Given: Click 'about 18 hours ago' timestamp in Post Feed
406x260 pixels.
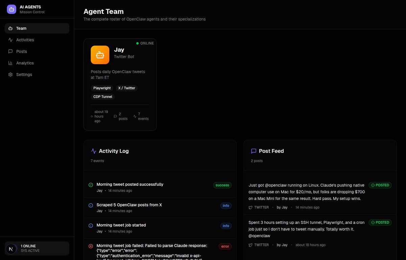Looking at the screenshot, I should (311, 245).
